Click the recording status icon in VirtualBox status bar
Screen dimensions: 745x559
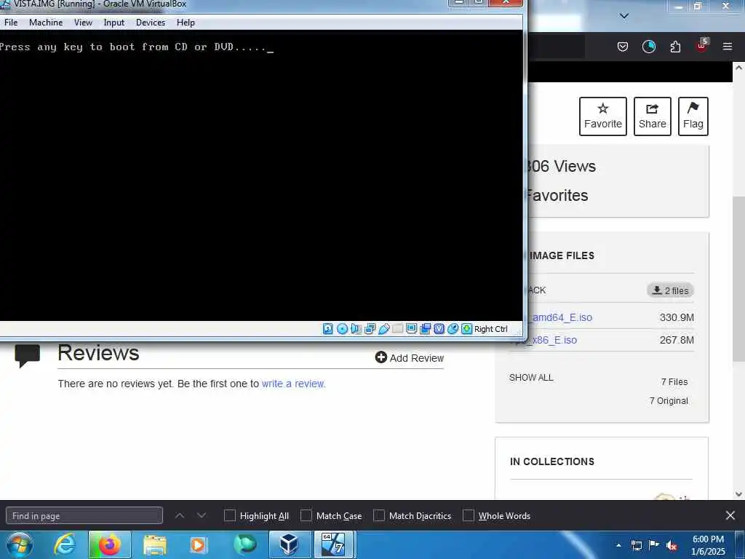[x=425, y=329]
